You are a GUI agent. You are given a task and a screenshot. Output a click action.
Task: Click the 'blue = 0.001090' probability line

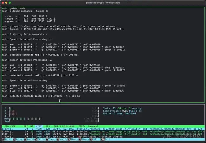(63, 47)
